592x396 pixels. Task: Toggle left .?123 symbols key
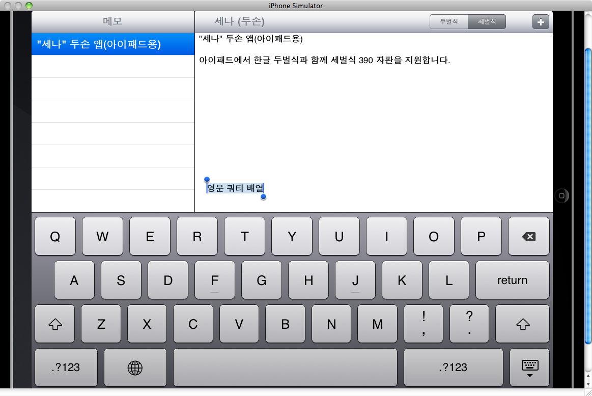coord(66,367)
